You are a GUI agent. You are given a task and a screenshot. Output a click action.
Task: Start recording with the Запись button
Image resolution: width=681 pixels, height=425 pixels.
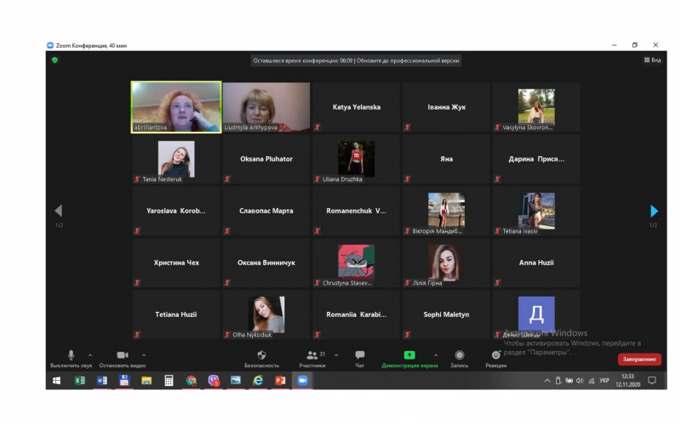459,355
